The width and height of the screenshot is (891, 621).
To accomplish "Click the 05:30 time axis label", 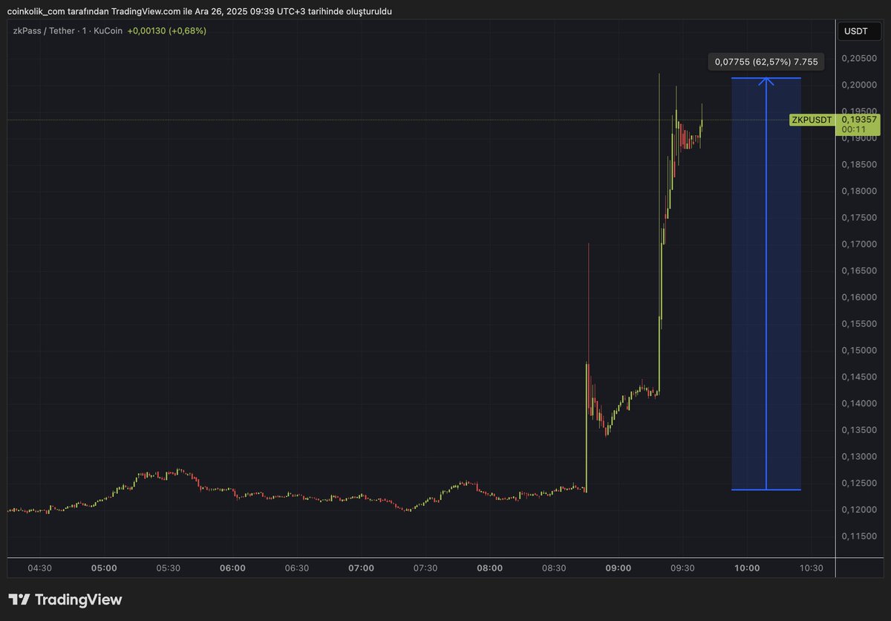I will point(169,568).
